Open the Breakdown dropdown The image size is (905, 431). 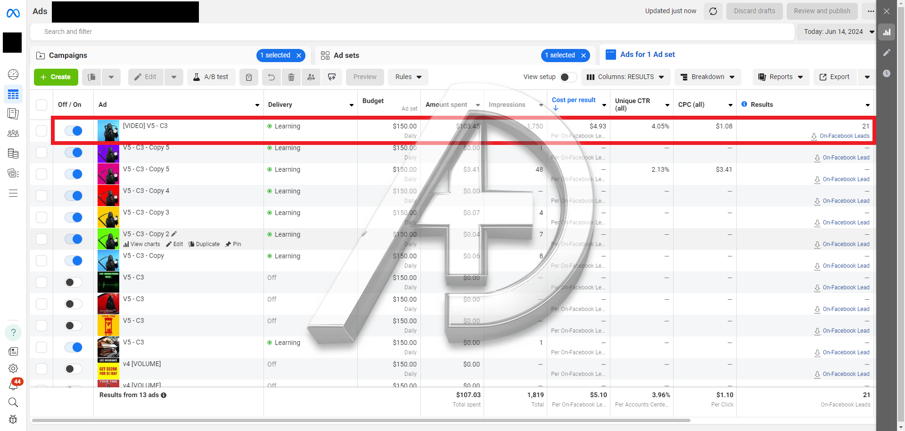708,77
